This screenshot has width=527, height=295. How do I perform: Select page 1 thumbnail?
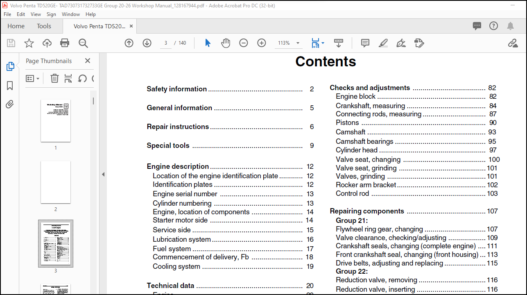[x=56, y=121]
